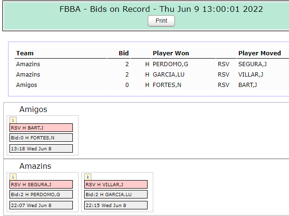Click the RSV H VILLAR,J box
Screen dimensions: 289x216
116,184
